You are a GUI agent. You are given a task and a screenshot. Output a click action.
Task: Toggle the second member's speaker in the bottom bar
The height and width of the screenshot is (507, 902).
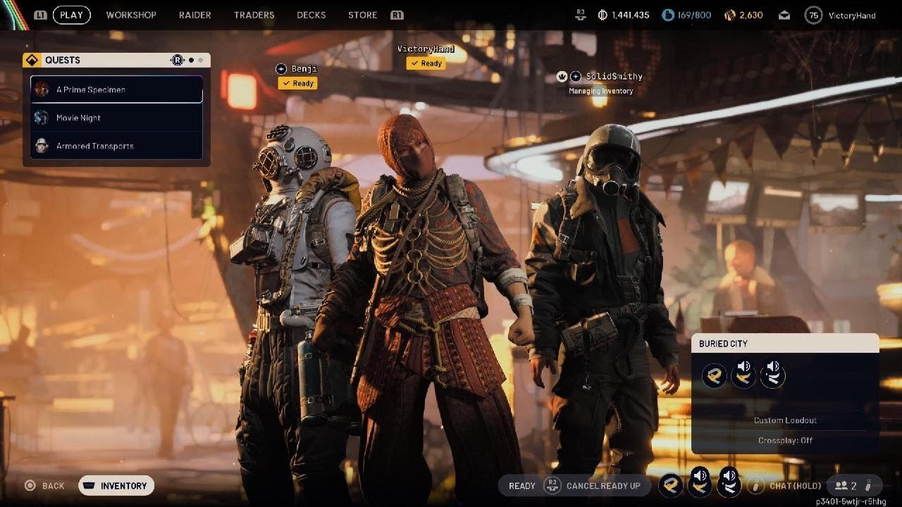[x=700, y=475]
